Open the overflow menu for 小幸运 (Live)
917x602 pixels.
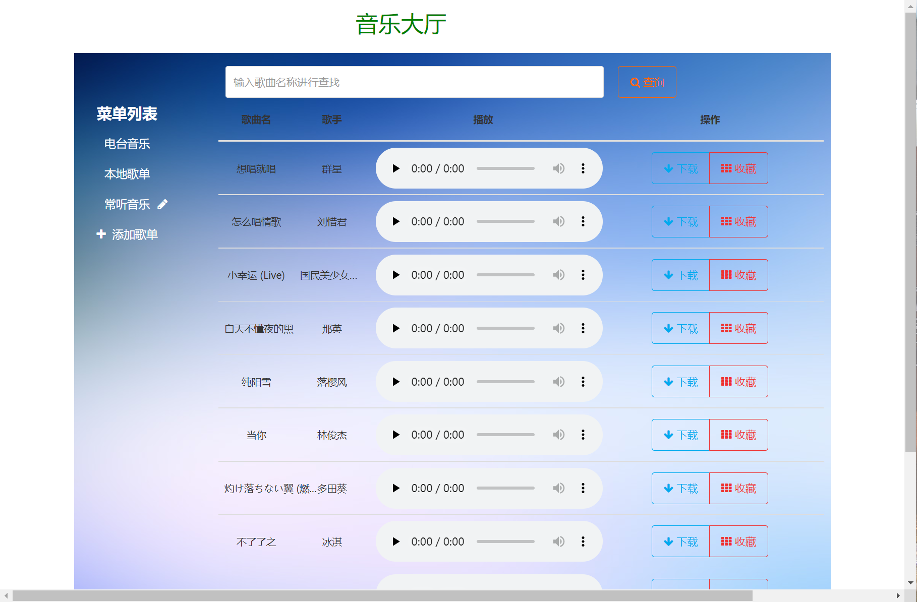583,275
